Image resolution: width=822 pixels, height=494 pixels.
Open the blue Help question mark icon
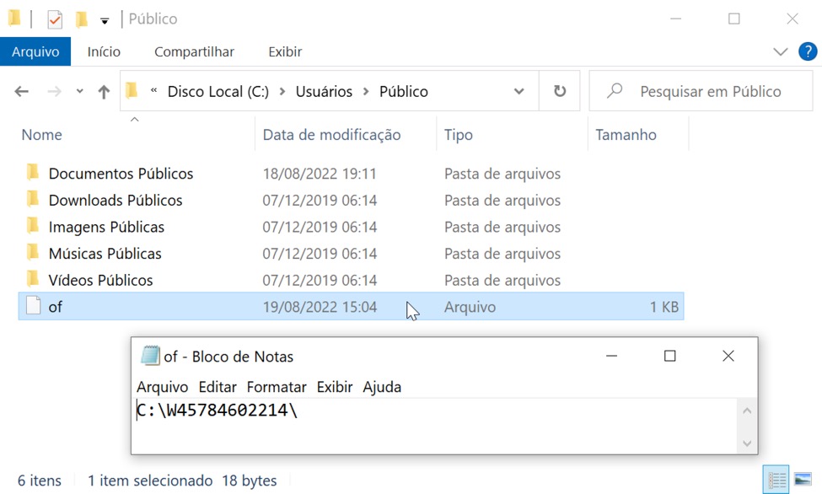pos(807,51)
